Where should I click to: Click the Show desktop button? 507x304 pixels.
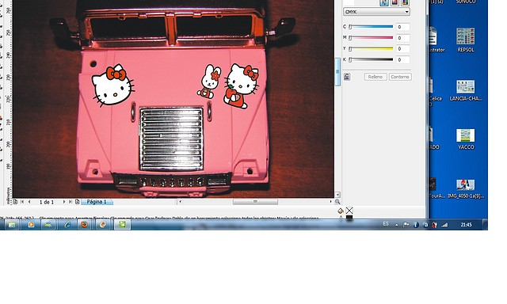coord(485,225)
